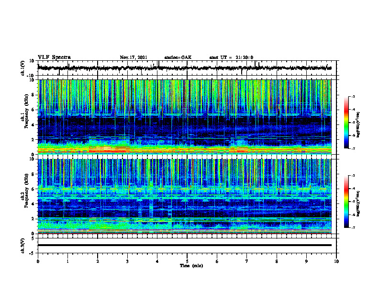The width and height of the screenshot is (379, 293).
Task: Select the date "Nov.17, 2021"
Action: coord(134,57)
